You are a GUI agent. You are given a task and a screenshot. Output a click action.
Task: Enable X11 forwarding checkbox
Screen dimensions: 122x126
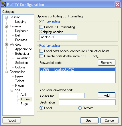[x=41, y=27]
